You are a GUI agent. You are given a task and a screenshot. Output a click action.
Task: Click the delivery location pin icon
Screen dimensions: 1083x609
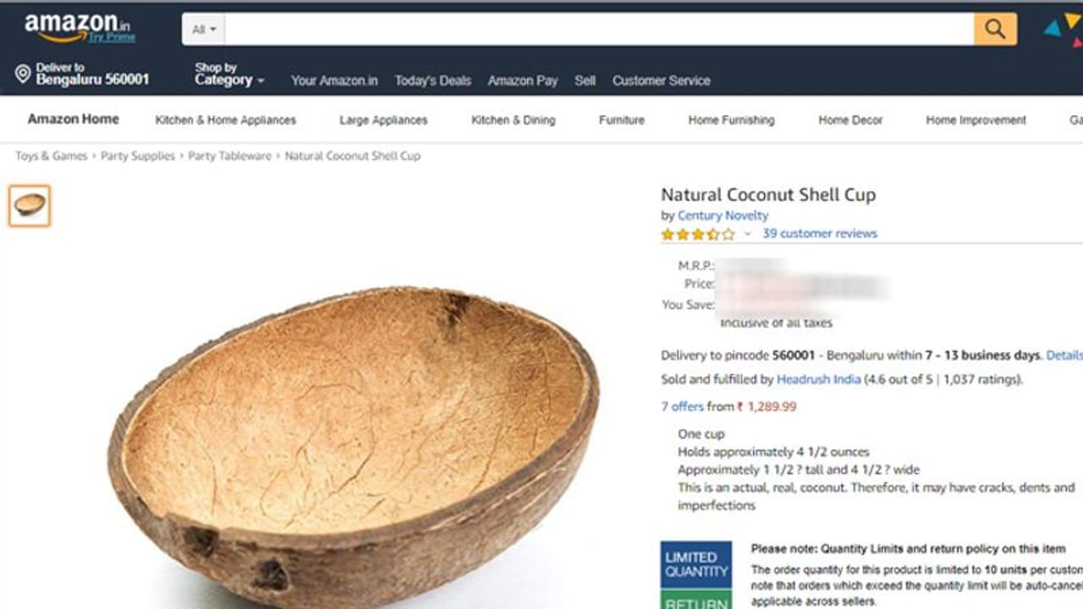click(23, 74)
